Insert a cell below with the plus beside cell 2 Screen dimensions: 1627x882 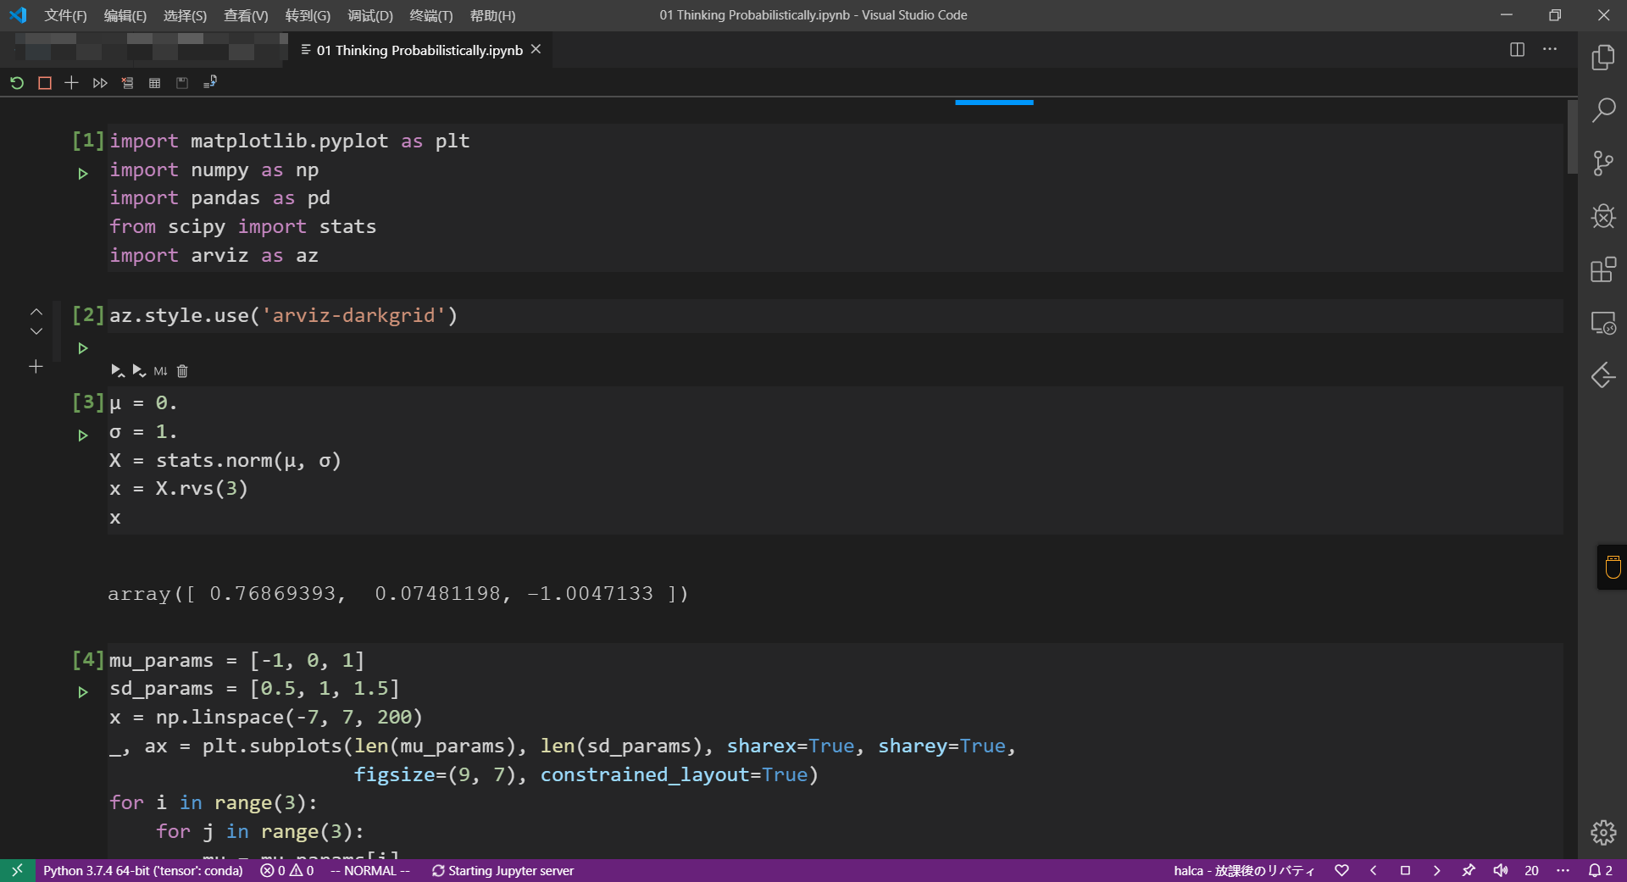pos(36,367)
